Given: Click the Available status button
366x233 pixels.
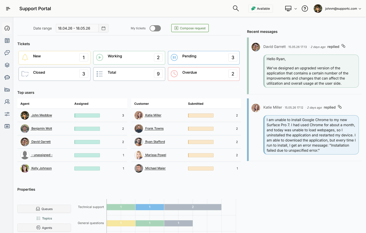Looking at the screenshot, I should (260, 9).
